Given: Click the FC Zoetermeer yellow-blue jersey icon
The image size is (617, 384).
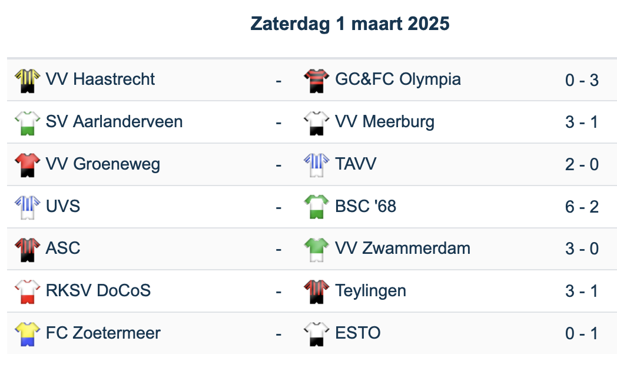Looking at the screenshot, I should (27, 335).
